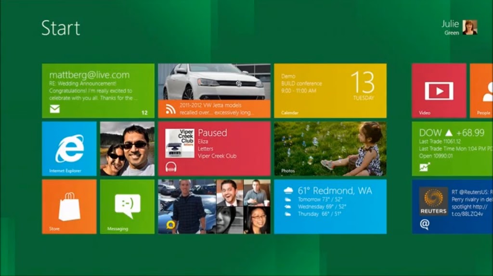Launch Internet Explorer from its logo tile
Screen dimensions: 493x276
69,149
